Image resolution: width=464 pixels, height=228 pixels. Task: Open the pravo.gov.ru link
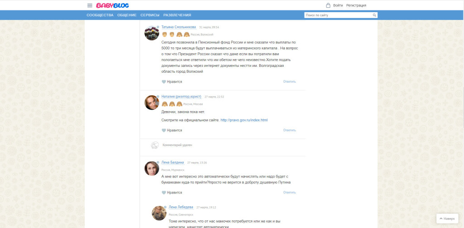point(244,120)
